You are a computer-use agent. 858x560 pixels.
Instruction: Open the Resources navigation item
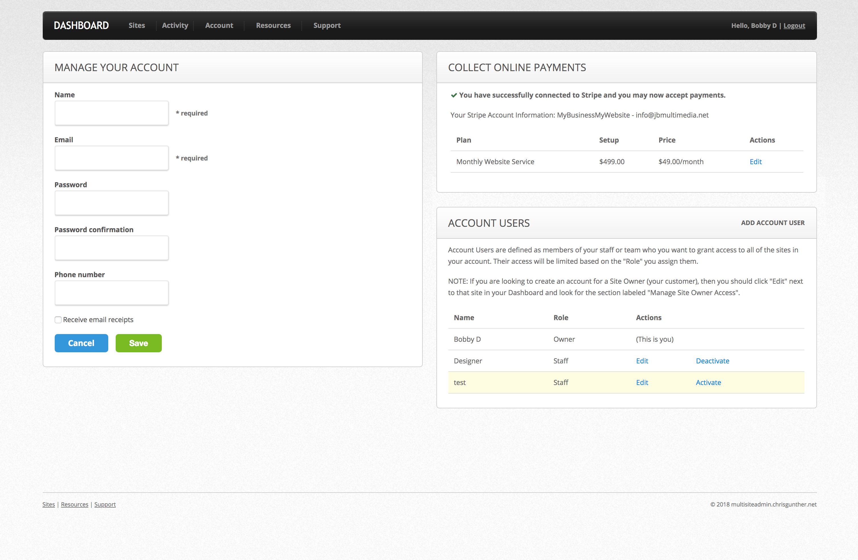[273, 26]
